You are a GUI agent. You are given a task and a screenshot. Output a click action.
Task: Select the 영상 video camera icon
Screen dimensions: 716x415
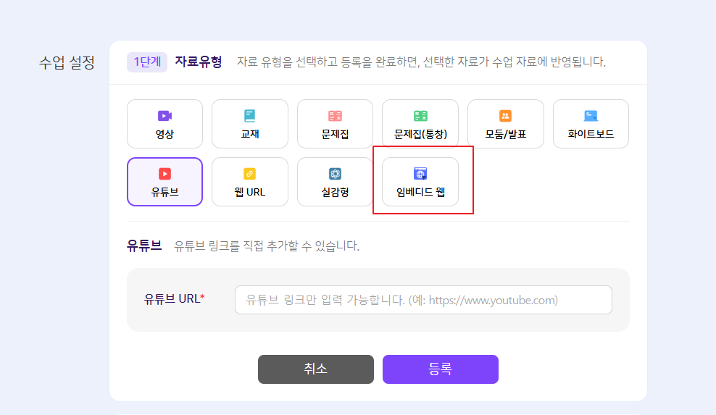pyautogui.click(x=165, y=116)
